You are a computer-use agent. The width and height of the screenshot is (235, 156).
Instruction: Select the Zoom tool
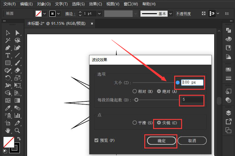pyautogui.click(x=17, y=131)
